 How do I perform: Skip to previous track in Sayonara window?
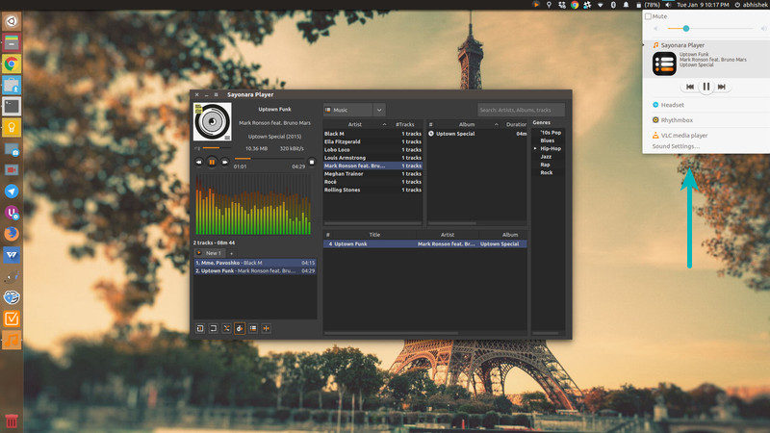(x=199, y=162)
